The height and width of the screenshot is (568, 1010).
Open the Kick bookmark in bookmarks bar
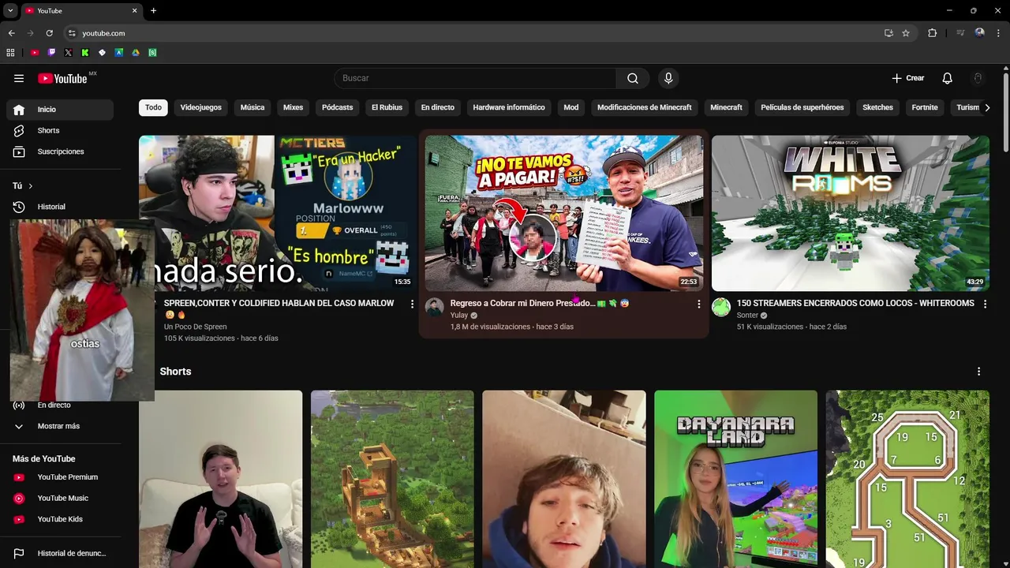(84, 53)
